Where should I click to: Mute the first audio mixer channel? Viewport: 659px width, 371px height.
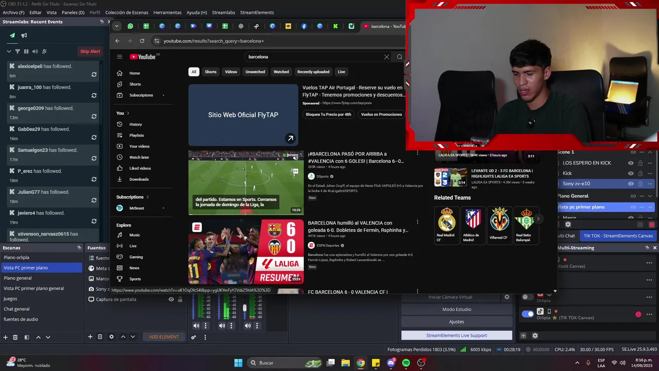tap(196, 326)
